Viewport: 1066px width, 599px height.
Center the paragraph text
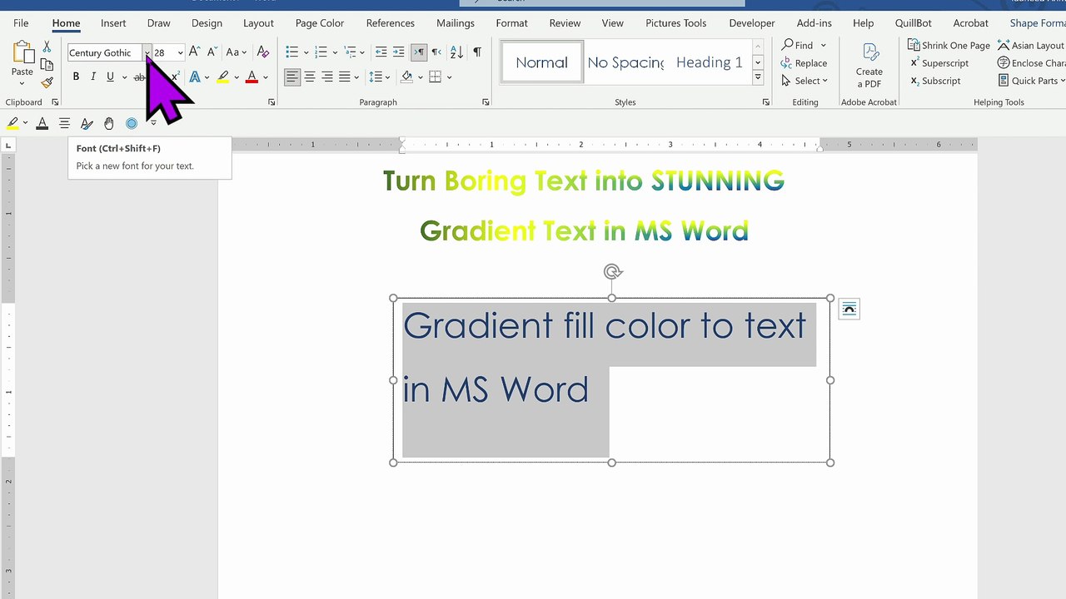point(310,77)
